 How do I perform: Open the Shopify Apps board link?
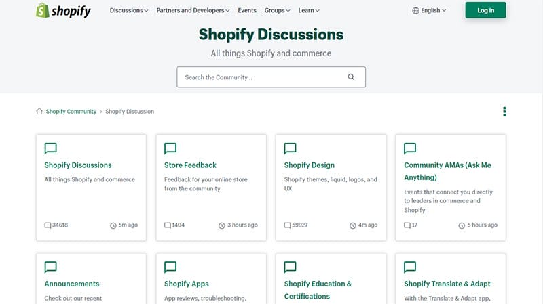[186, 284]
